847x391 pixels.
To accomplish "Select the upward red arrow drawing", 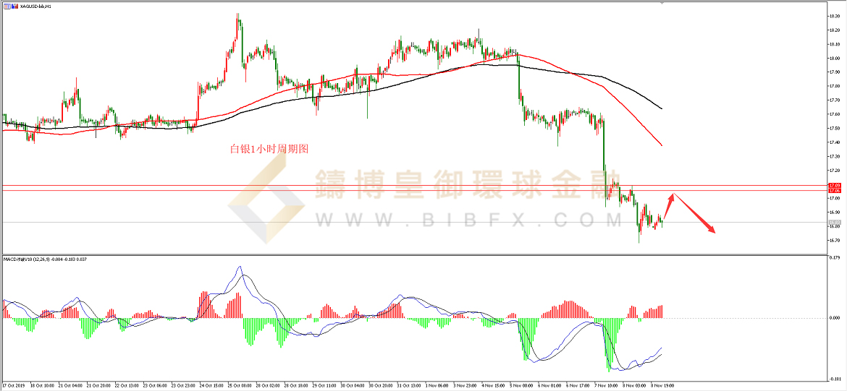I will 667,207.
